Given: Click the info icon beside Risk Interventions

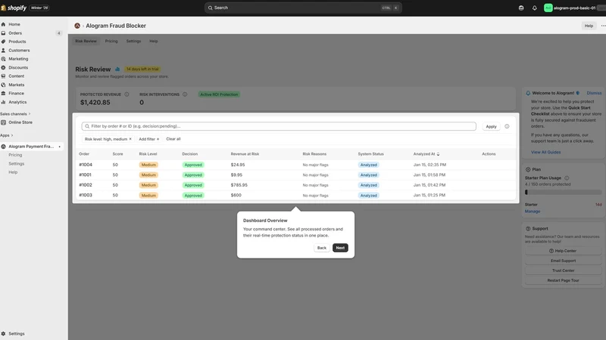Looking at the screenshot, I should coord(185,94).
